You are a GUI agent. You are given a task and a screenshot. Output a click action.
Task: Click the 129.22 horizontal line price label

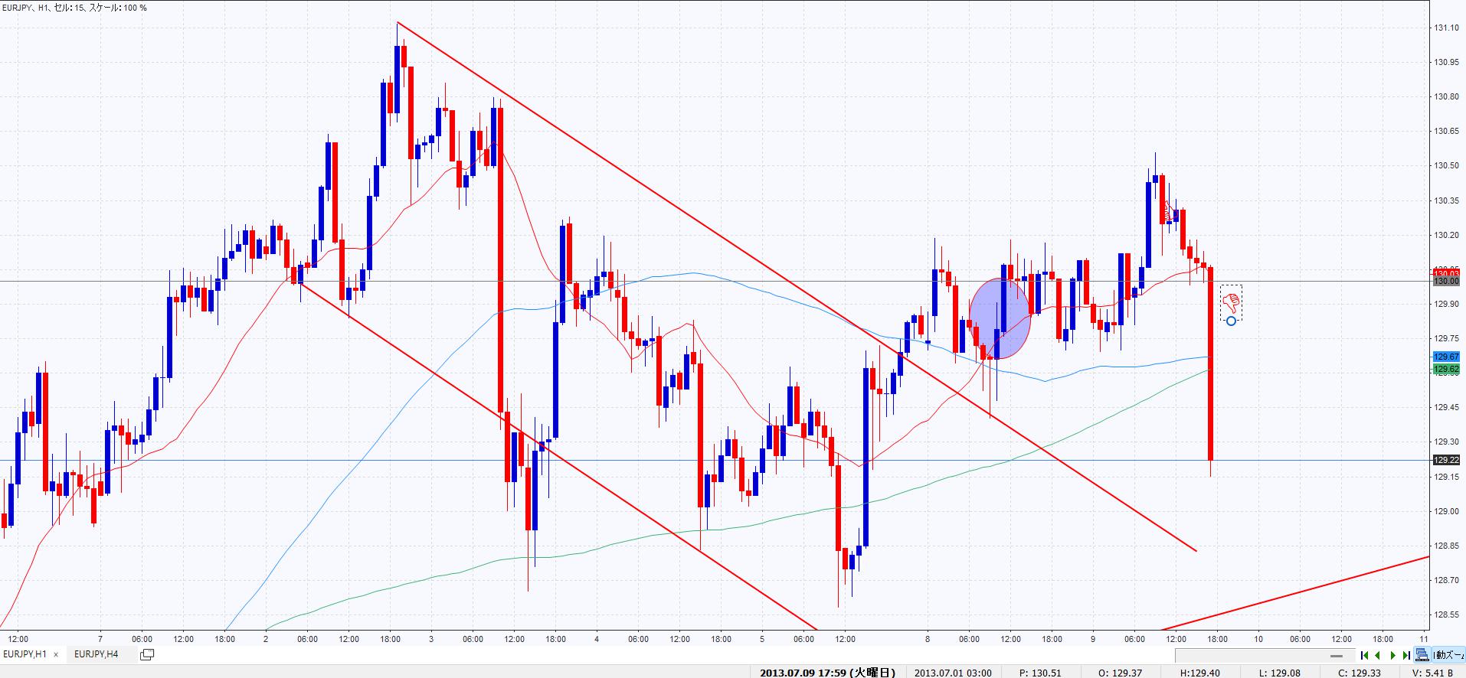click(x=1446, y=460)
